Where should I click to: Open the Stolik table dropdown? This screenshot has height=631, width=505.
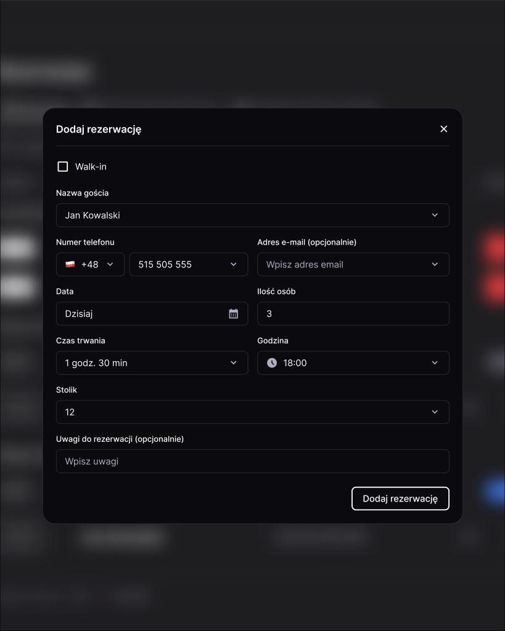pyautogui.click(x=253, y=412)
